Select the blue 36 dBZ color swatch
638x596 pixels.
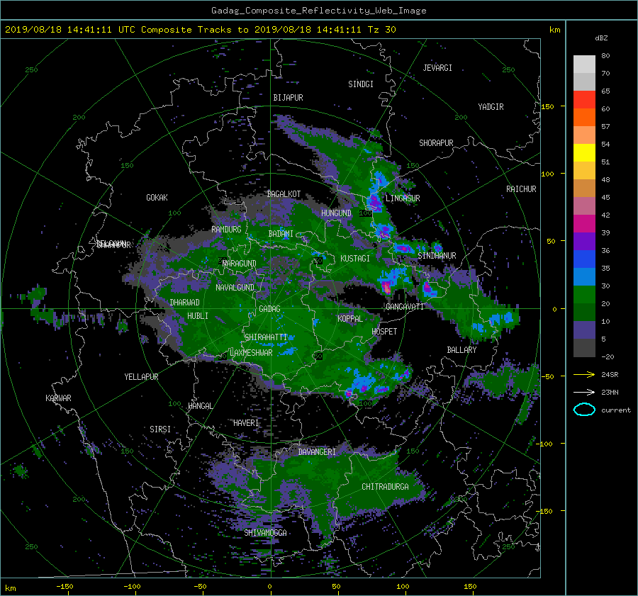(x=584, y=259)
